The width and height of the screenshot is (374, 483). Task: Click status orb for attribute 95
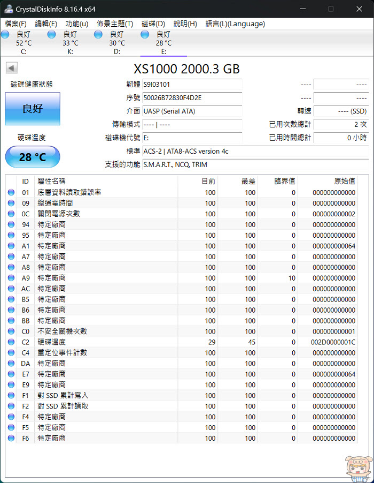[x=11, y=235]
